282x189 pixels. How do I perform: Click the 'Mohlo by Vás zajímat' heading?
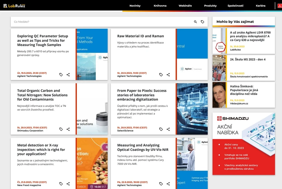(235, 22)
